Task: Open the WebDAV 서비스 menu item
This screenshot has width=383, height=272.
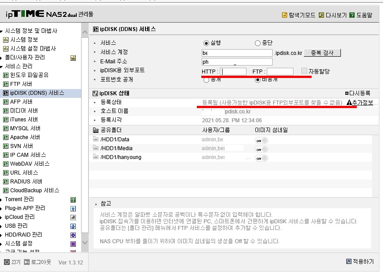Action: coord(30,164)
